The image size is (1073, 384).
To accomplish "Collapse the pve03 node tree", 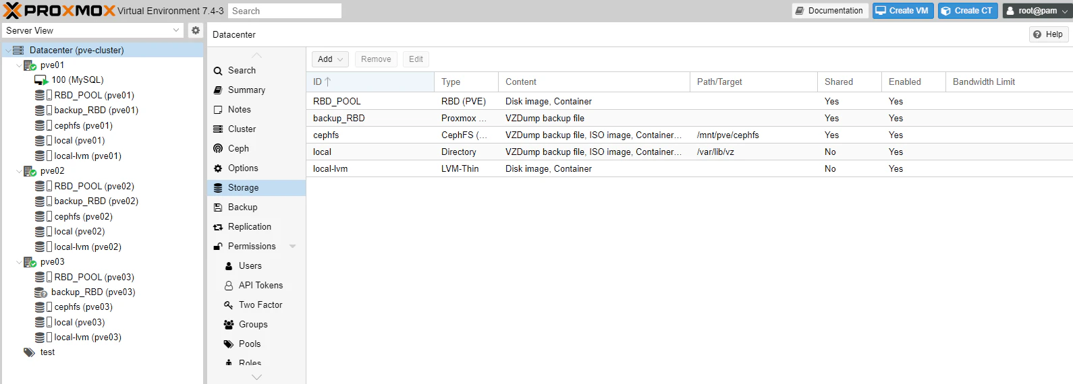I will pyautogui.click(x=19, y=262).
